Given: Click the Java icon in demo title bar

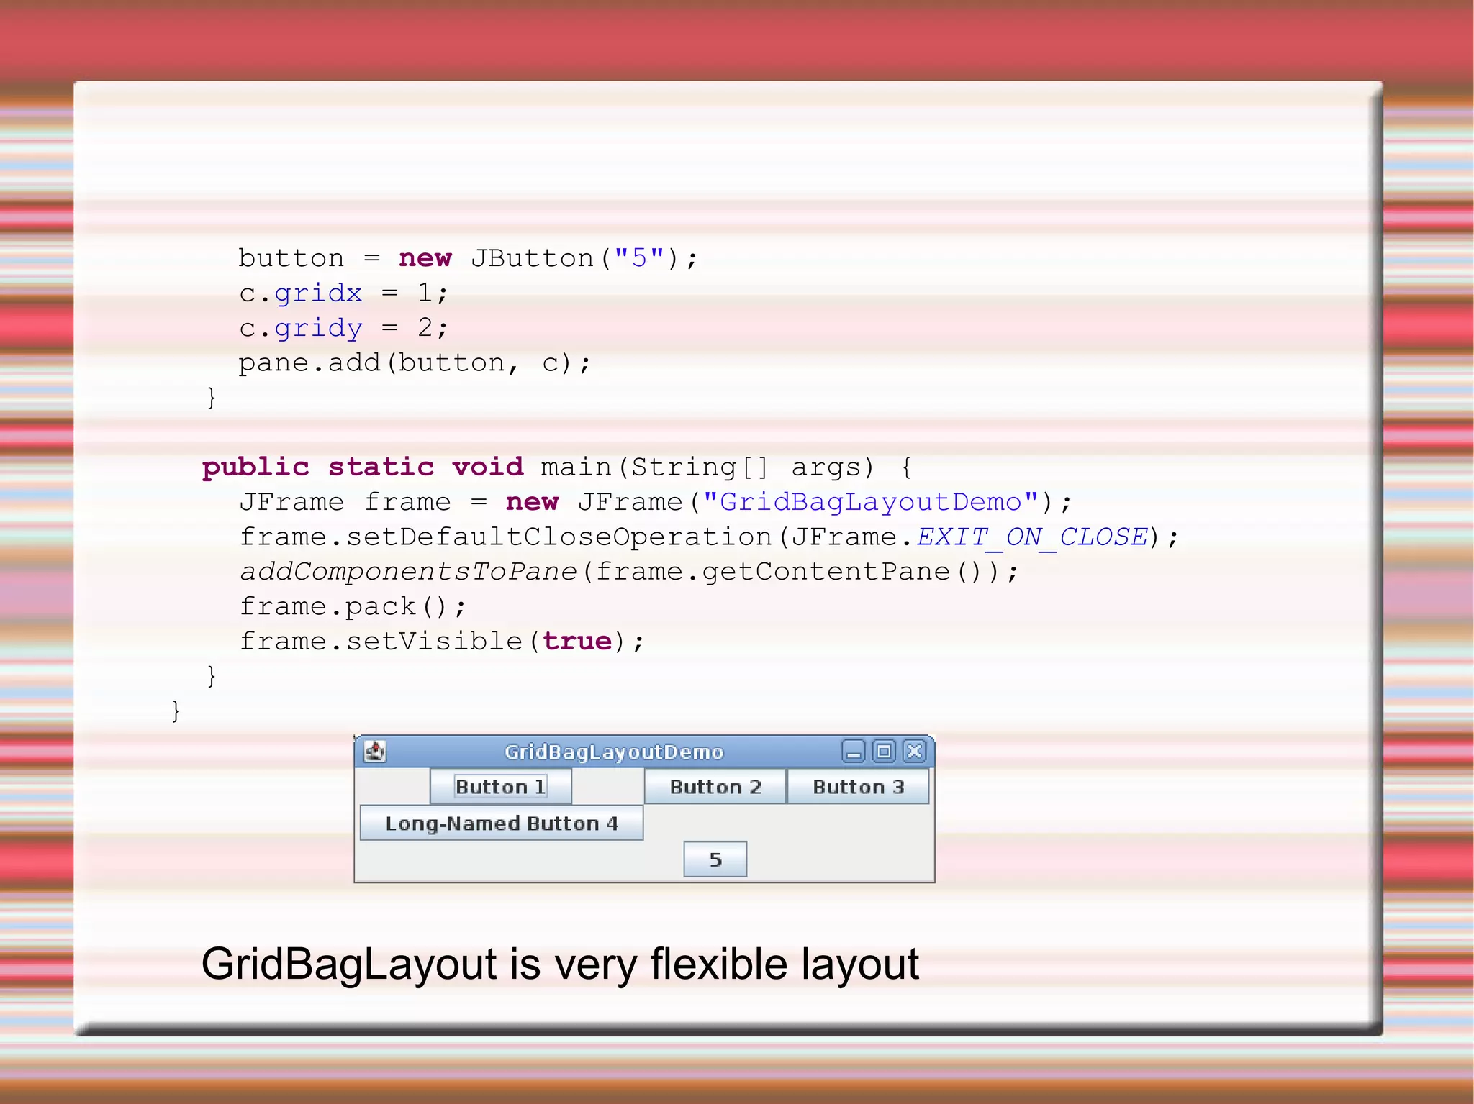Looking at the screenshot, I should coord(375,752).
